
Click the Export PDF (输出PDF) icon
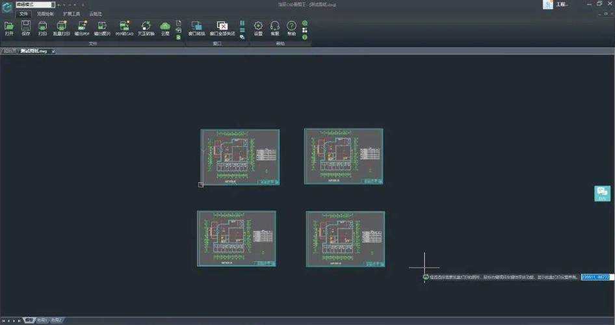[x=82, y=26]
